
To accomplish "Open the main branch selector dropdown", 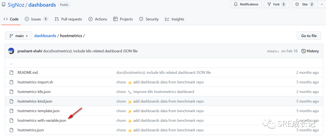I will pos(18,36).
